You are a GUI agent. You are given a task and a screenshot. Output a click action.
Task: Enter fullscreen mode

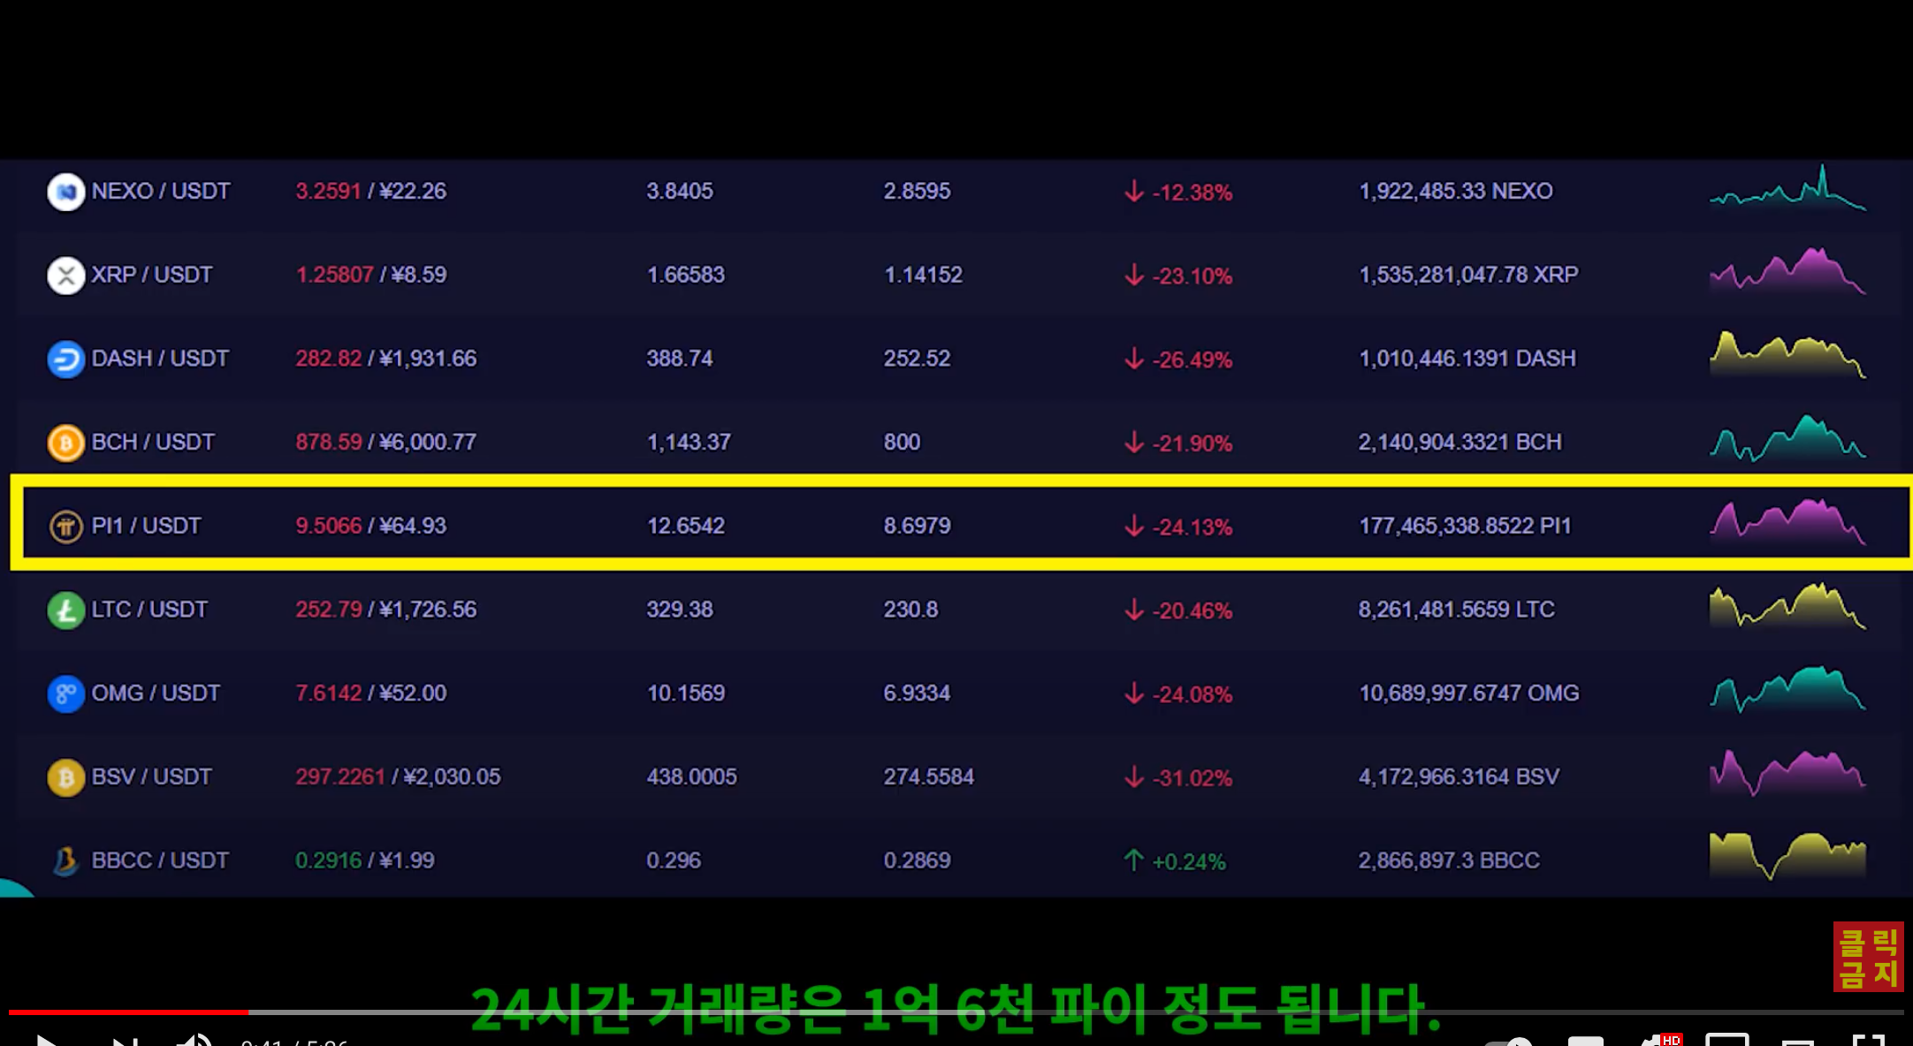[1869, 1040]
